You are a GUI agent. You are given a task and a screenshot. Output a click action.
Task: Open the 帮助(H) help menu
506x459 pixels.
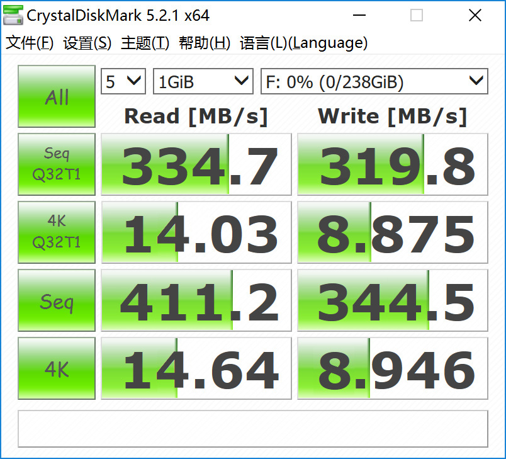point(204,43)
